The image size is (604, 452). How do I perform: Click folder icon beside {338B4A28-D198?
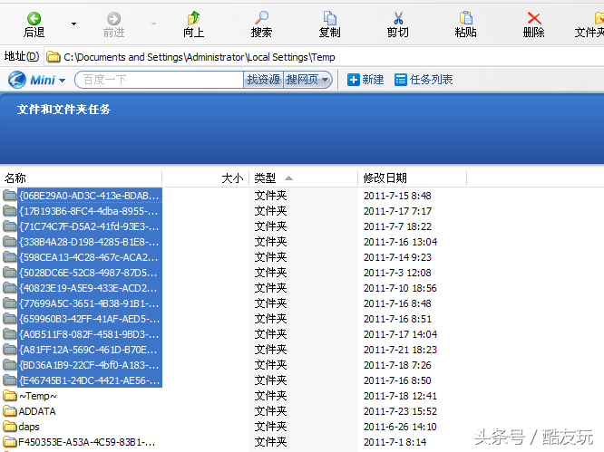pyautogui.click(x=10, y=242)
